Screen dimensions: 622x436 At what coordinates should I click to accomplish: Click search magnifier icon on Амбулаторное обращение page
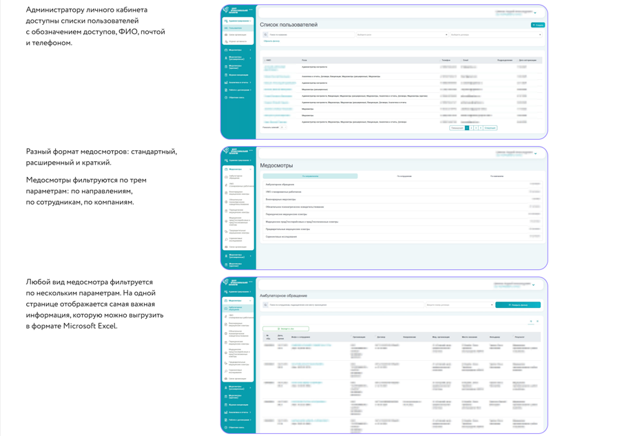coord(266,305)
